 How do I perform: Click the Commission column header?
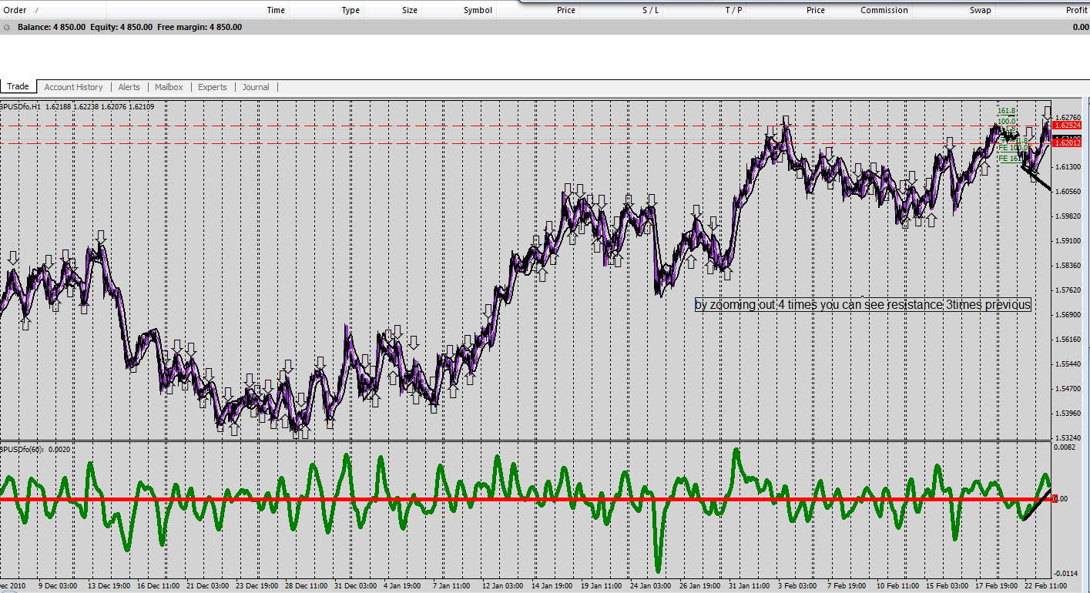point(884,10)
